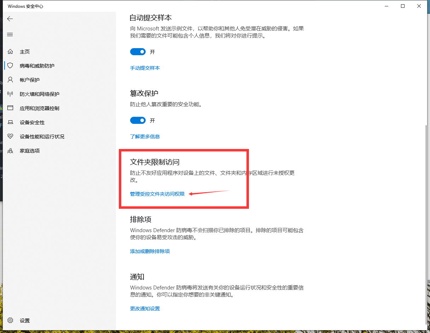The height and width of the screenshot is (333, 430).
Task: Click the 手动提交样本 link
Action: [145, 68]
